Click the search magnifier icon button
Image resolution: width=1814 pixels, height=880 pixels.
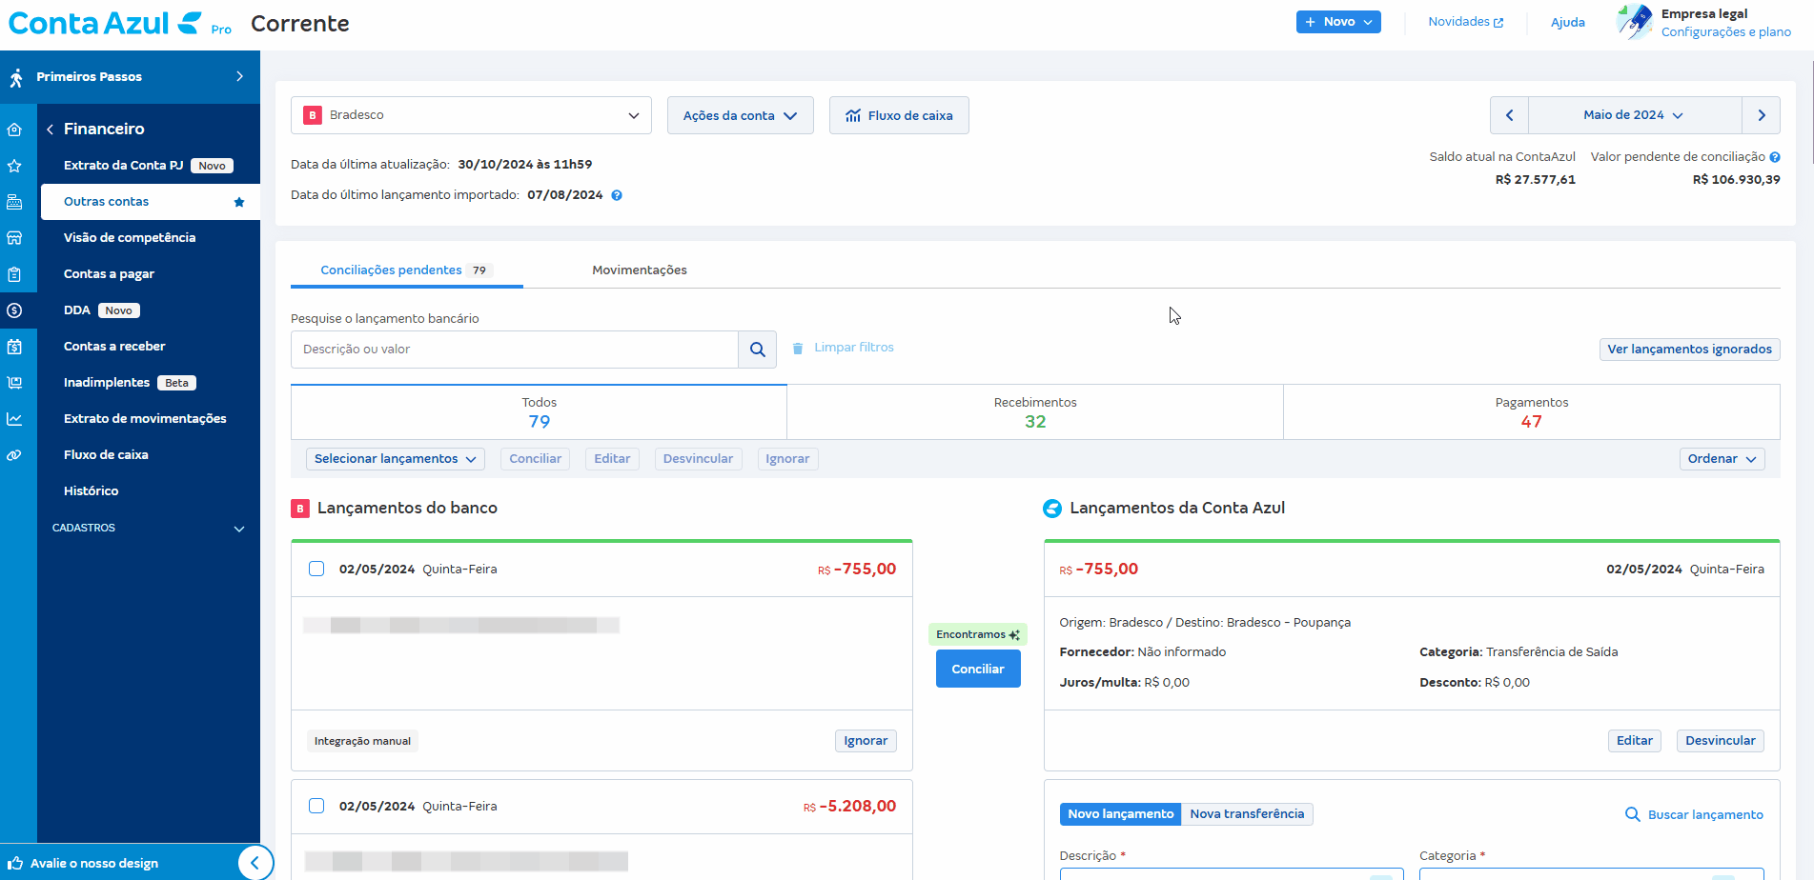tap(757, 350)
